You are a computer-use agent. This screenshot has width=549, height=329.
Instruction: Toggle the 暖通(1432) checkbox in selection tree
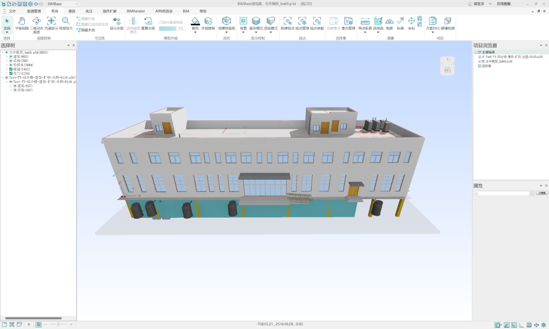(11, 69)
